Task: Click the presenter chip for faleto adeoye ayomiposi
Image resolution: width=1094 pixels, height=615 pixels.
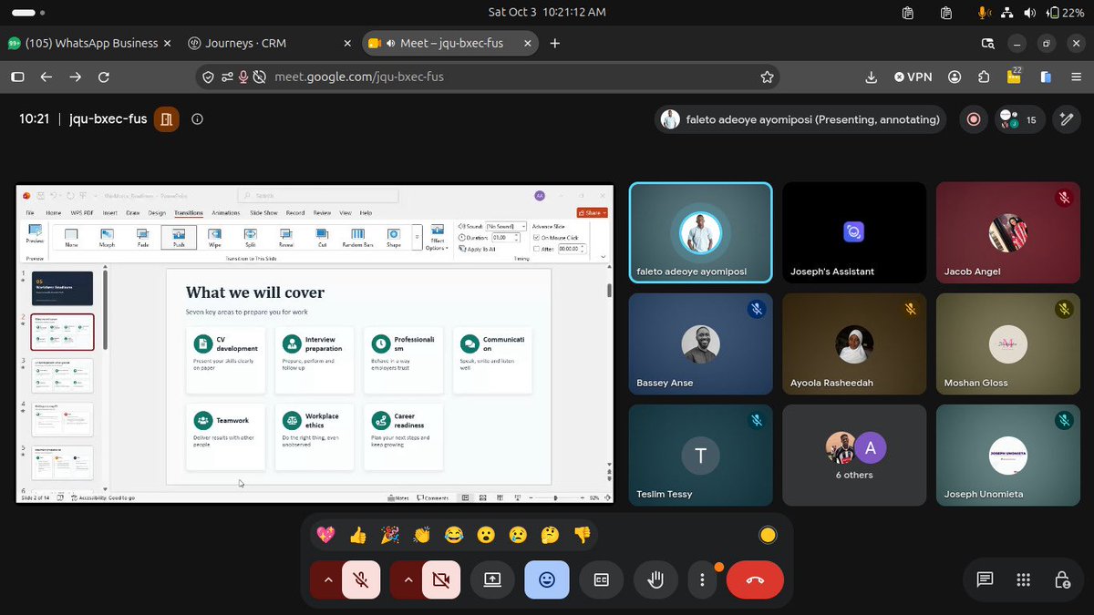Action: click(x=800, y=119)
